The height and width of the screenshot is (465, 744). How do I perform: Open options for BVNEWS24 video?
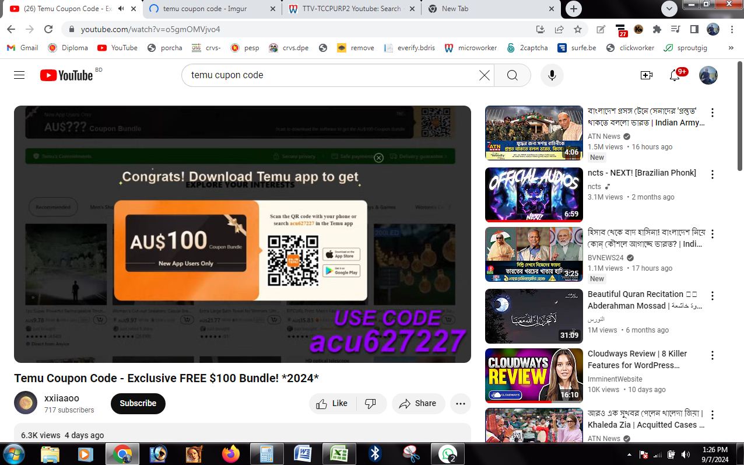[712, 234]
